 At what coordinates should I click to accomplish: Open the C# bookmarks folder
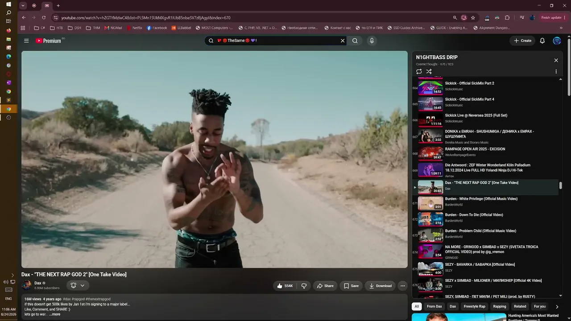[40, 28]
